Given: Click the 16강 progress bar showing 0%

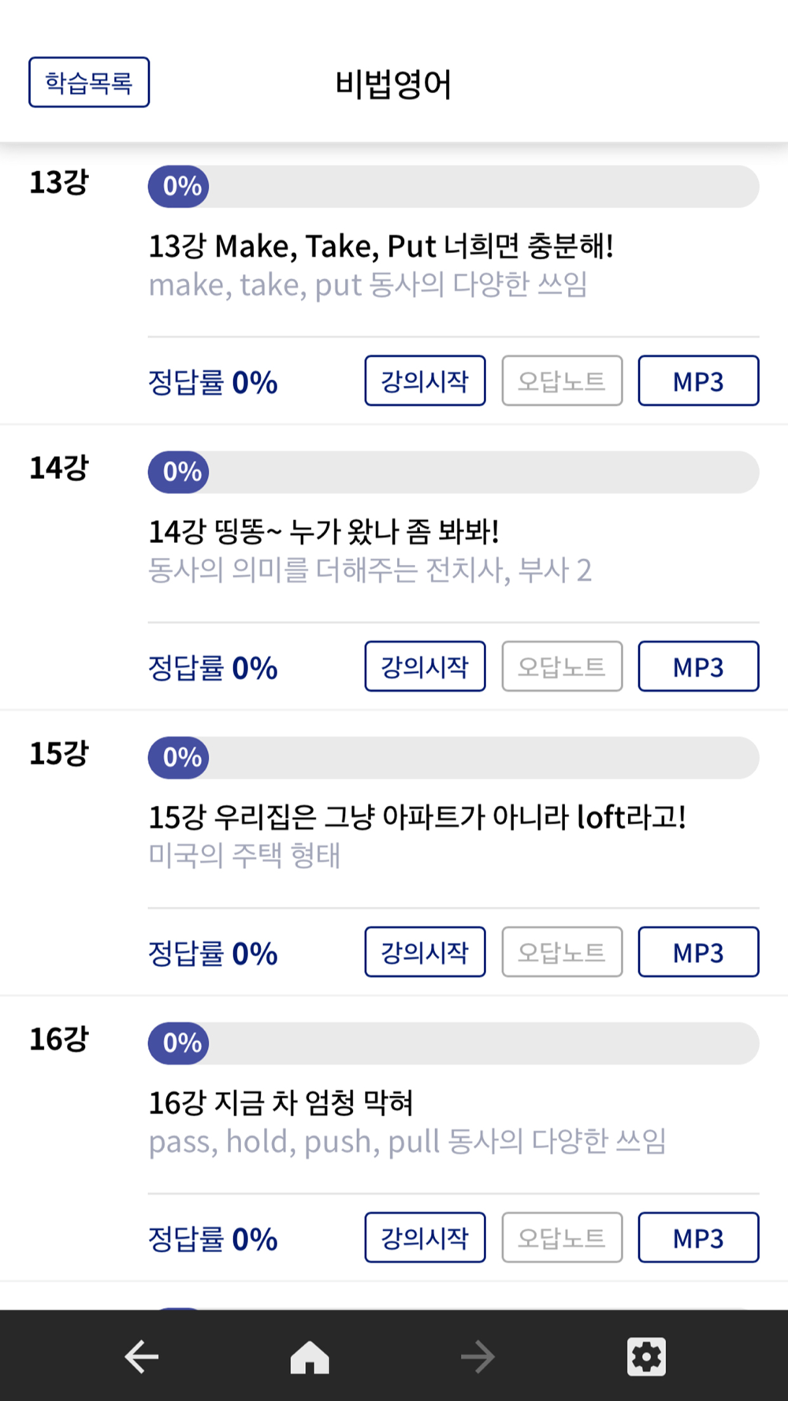Looking at the screenshot, I should (x=453, y=1043).
